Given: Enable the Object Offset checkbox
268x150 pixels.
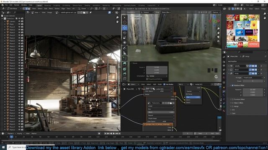Looking at the screenshot, I should click(x=232, y=103).
